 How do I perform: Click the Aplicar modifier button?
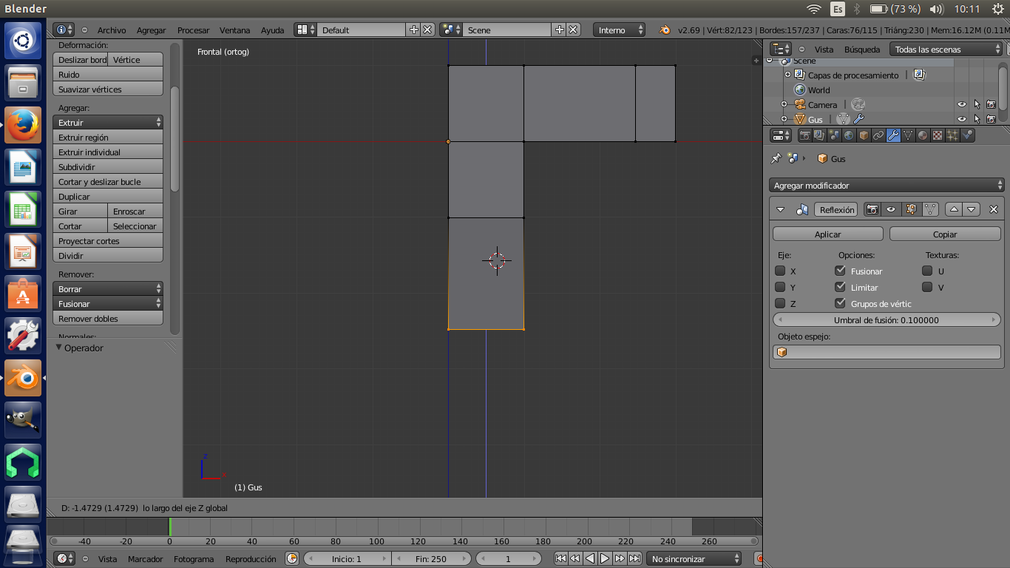click(827, 234)
